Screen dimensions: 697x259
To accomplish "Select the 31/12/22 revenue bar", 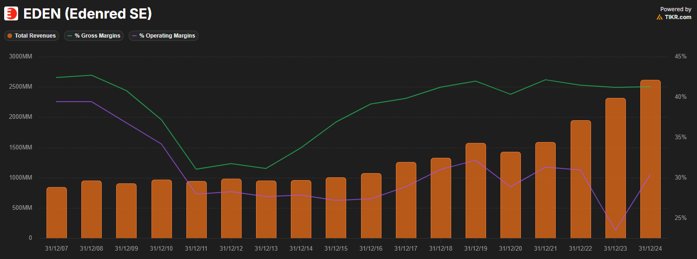I will tap(581, 179).
